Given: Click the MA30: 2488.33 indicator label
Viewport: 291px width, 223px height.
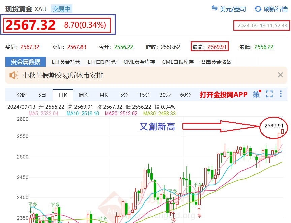Looking at the screenshot, I should pos(160,114).
